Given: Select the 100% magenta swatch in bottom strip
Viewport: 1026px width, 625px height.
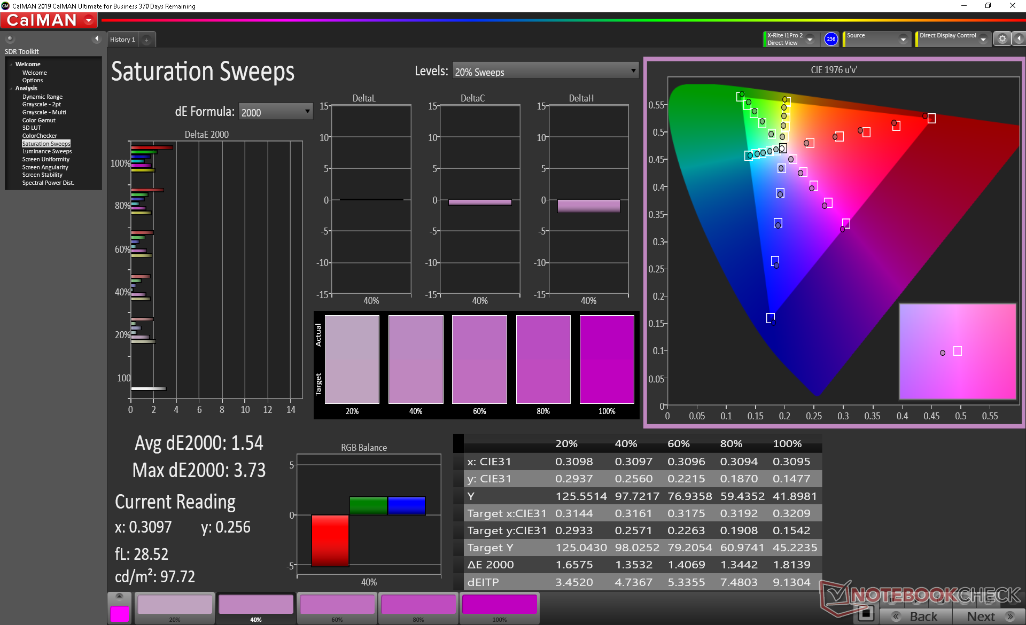Looking at the screenshot, I should tap(500, 608).
